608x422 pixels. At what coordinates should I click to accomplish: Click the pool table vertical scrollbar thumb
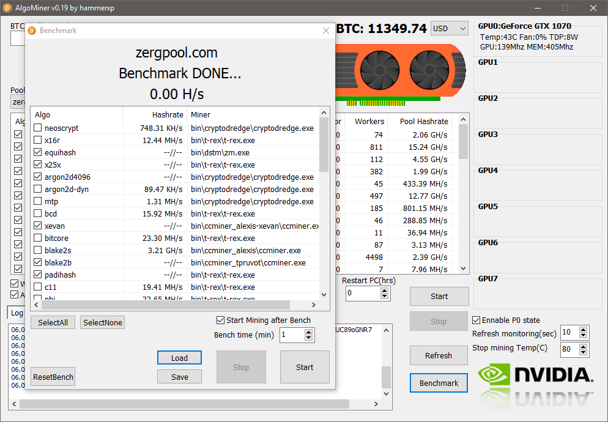464,141
